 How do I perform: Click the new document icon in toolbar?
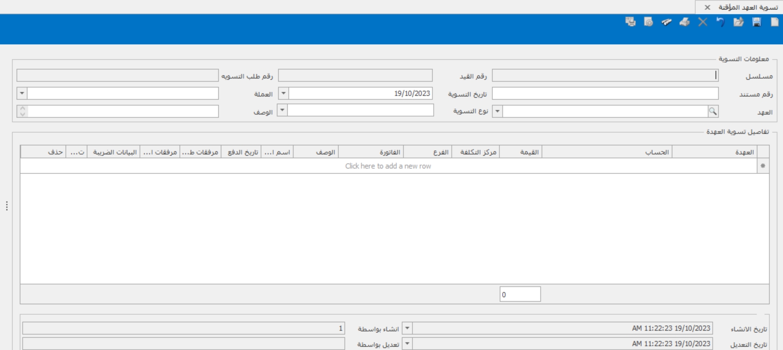[774, 22]
